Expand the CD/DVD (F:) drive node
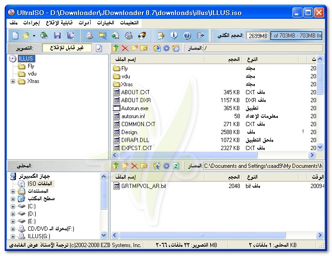 pos(13,229)
